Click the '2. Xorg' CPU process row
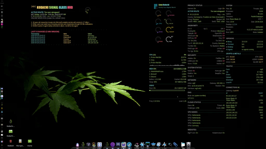Viewport: 266px width, 149px height. (x=168, y=60)
